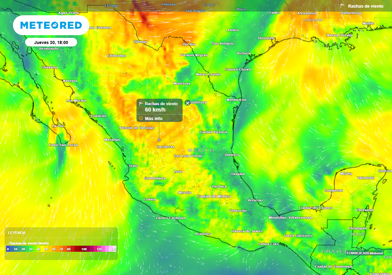Select the Rachas de viento layer label
Image resolution: width=392 pixels, height=275 pixels.
(366, 5)
